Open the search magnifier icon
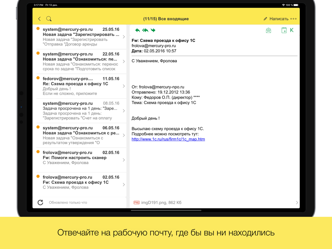332x249 pixels. pyautogui.click(x=49, y=19)
